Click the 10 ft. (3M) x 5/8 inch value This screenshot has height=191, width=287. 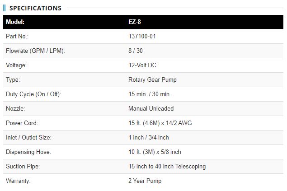[155, 152]
